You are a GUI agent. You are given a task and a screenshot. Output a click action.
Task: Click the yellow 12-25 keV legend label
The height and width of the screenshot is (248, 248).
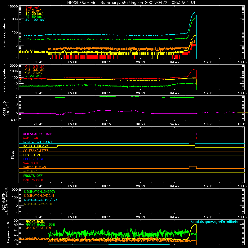pyautogui.click(x=34, y=14)
